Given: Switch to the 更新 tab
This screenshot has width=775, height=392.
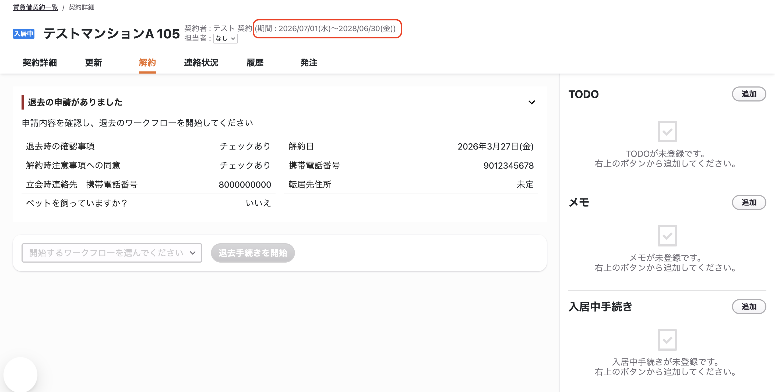Looking at the screenshot, I should pos(94,63).
